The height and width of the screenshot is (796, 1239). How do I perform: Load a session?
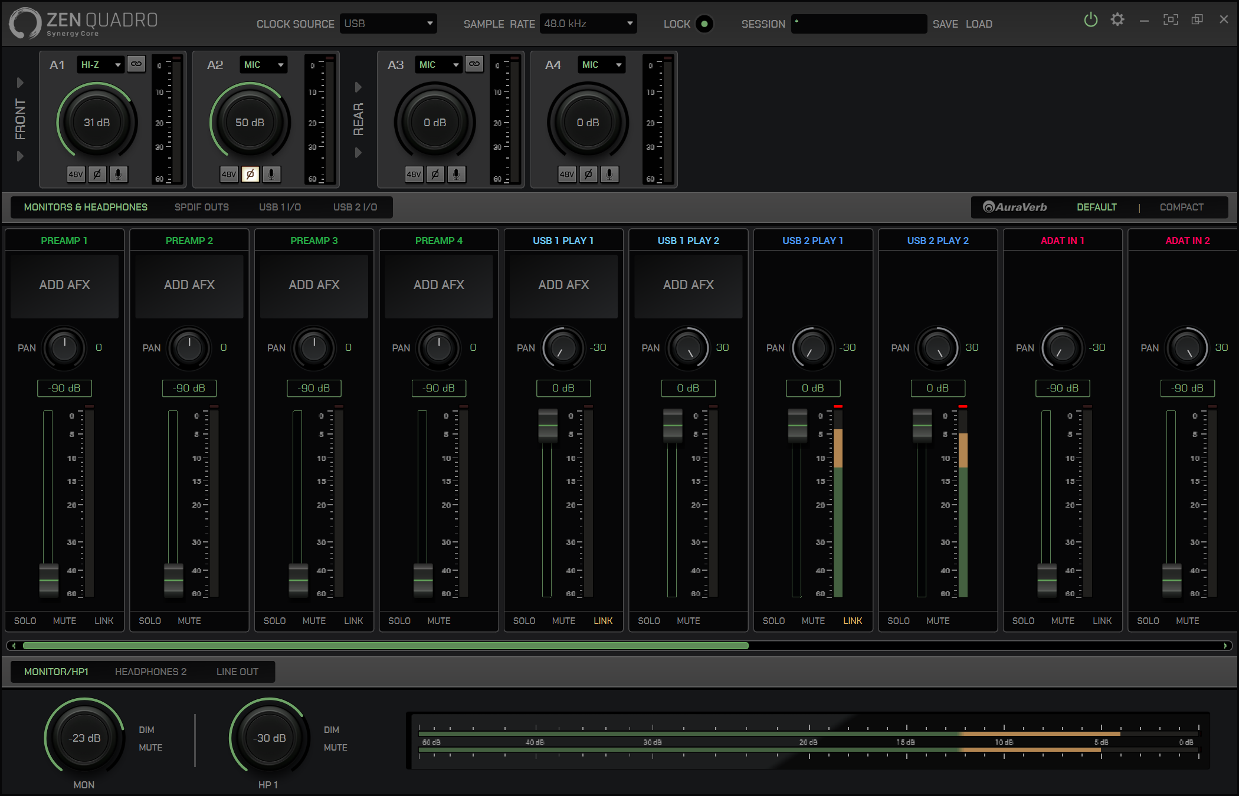[x=979, y=24]
